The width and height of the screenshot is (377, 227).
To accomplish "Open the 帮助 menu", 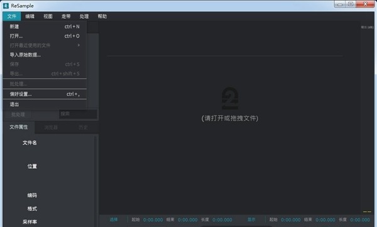I will pos(102,16).
